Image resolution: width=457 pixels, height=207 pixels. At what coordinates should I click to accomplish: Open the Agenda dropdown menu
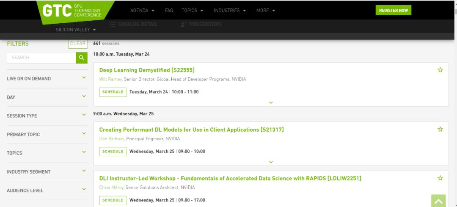[x=142, y=11]
